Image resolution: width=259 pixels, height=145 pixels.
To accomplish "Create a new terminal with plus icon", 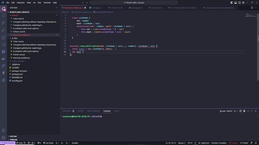I will (x=235, y=111).
